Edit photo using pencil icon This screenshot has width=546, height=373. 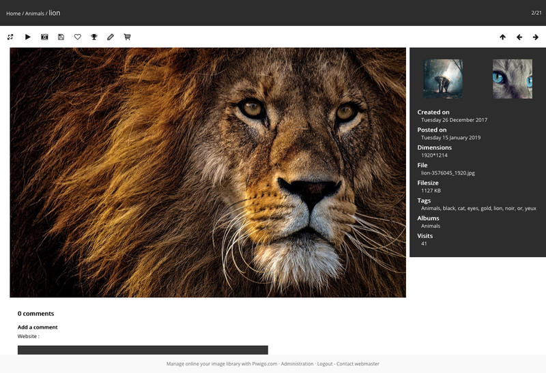(x=111, y=37)
